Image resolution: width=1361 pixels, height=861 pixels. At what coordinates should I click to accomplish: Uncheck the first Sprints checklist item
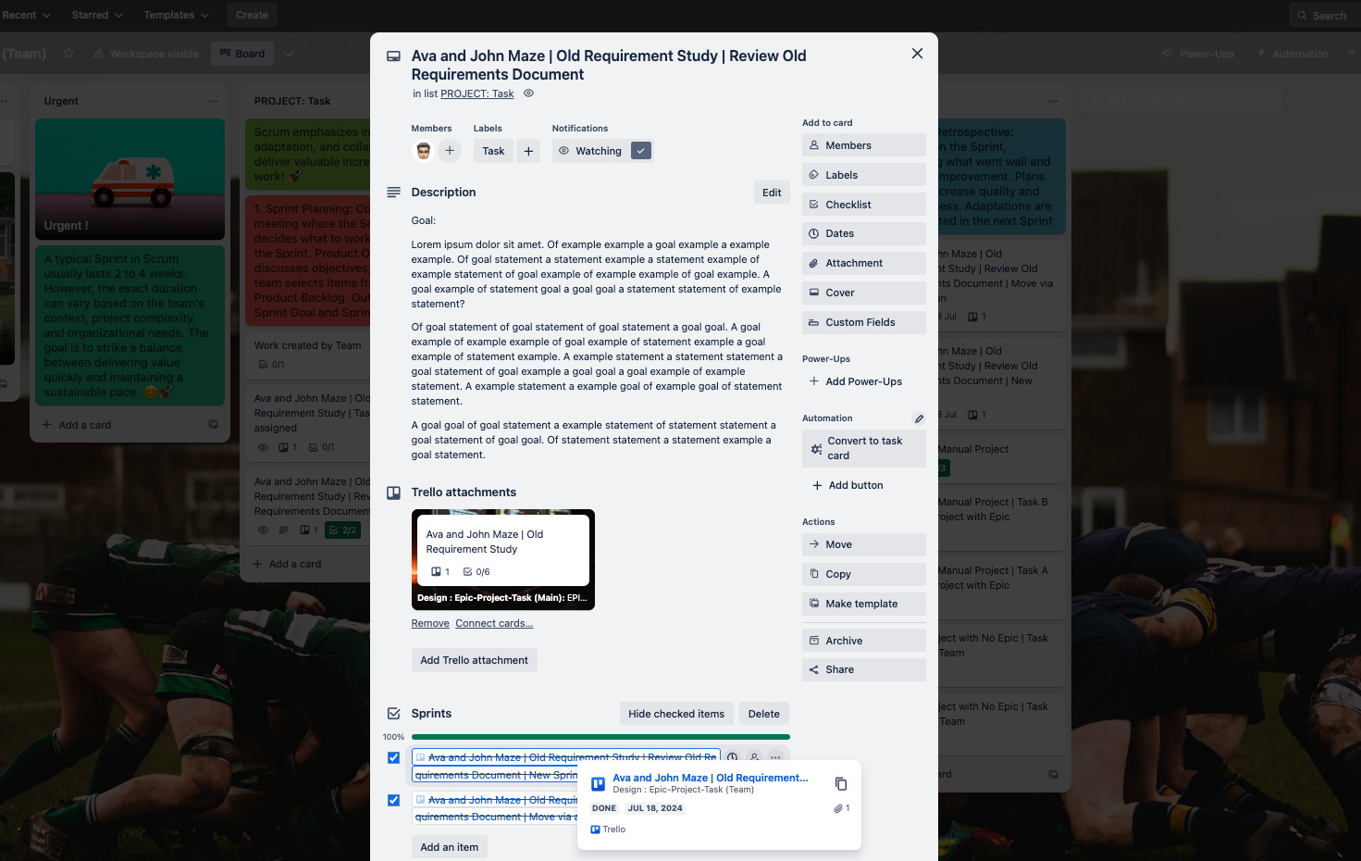pyautogui.click(x=393, y=757)
